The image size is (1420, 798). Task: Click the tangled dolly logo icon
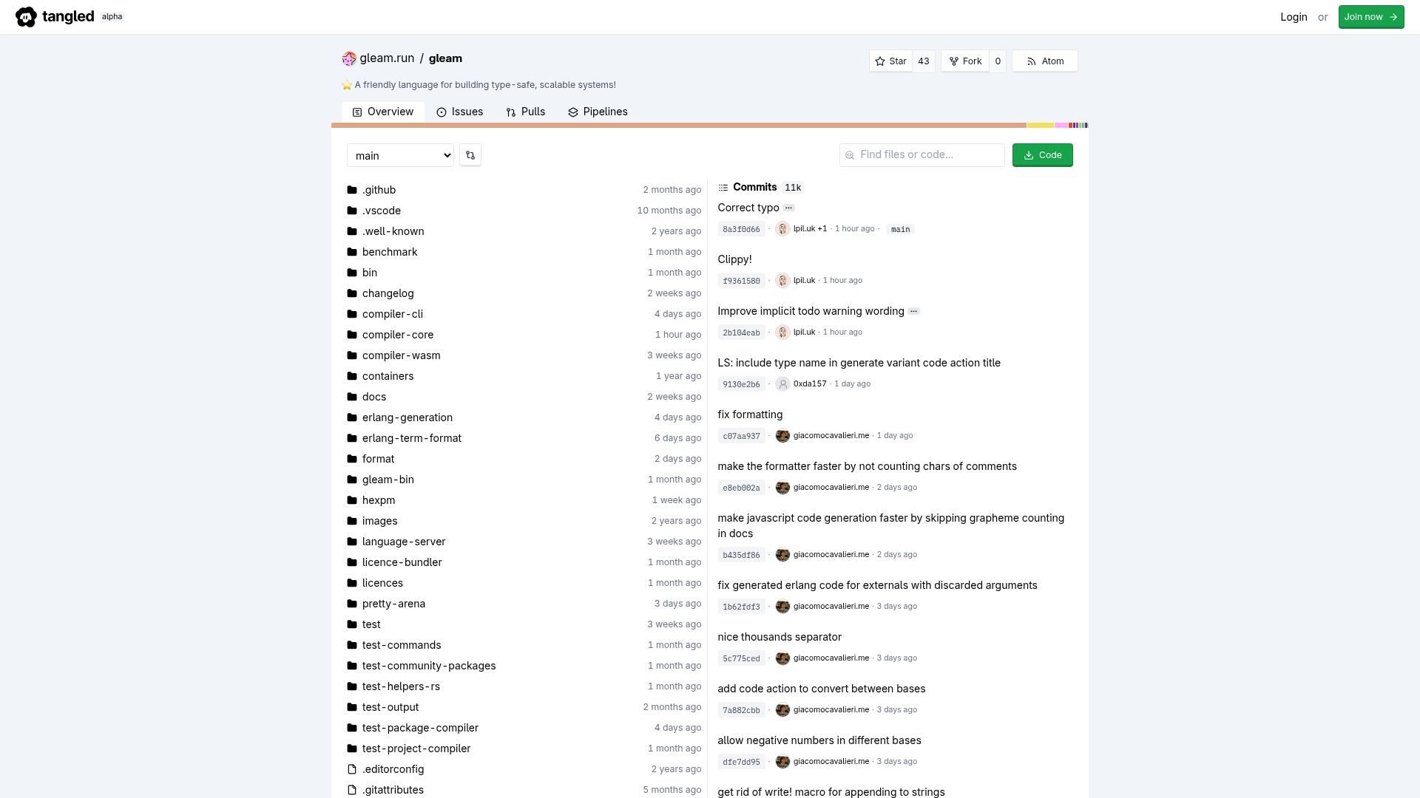pyautogui.click(x=26, y=17)
